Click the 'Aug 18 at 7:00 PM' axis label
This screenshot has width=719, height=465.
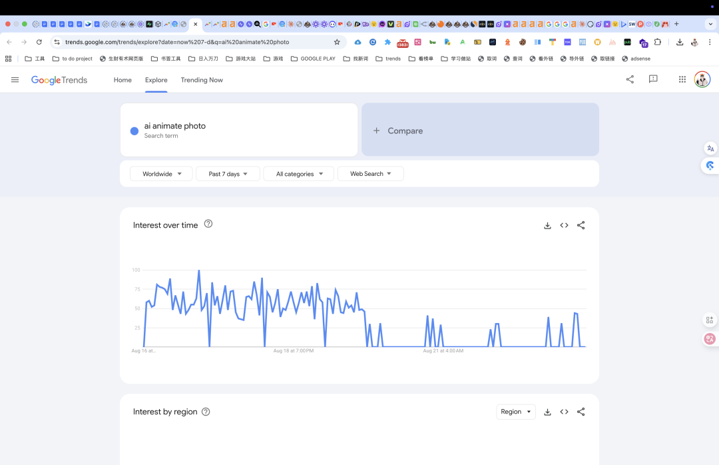point(294,350)
